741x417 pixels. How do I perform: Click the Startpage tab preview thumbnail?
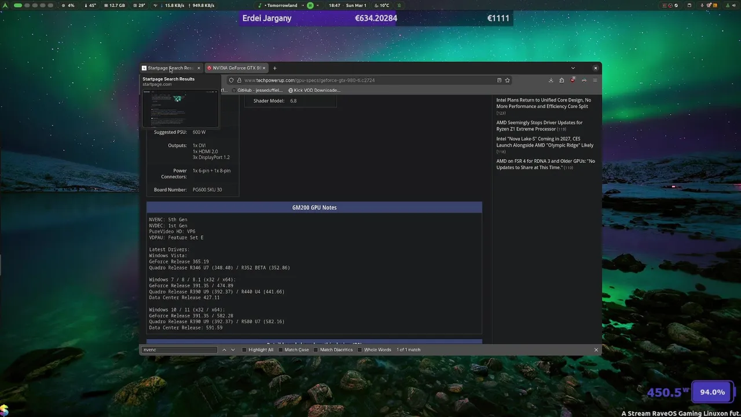(x=181, y=108)
